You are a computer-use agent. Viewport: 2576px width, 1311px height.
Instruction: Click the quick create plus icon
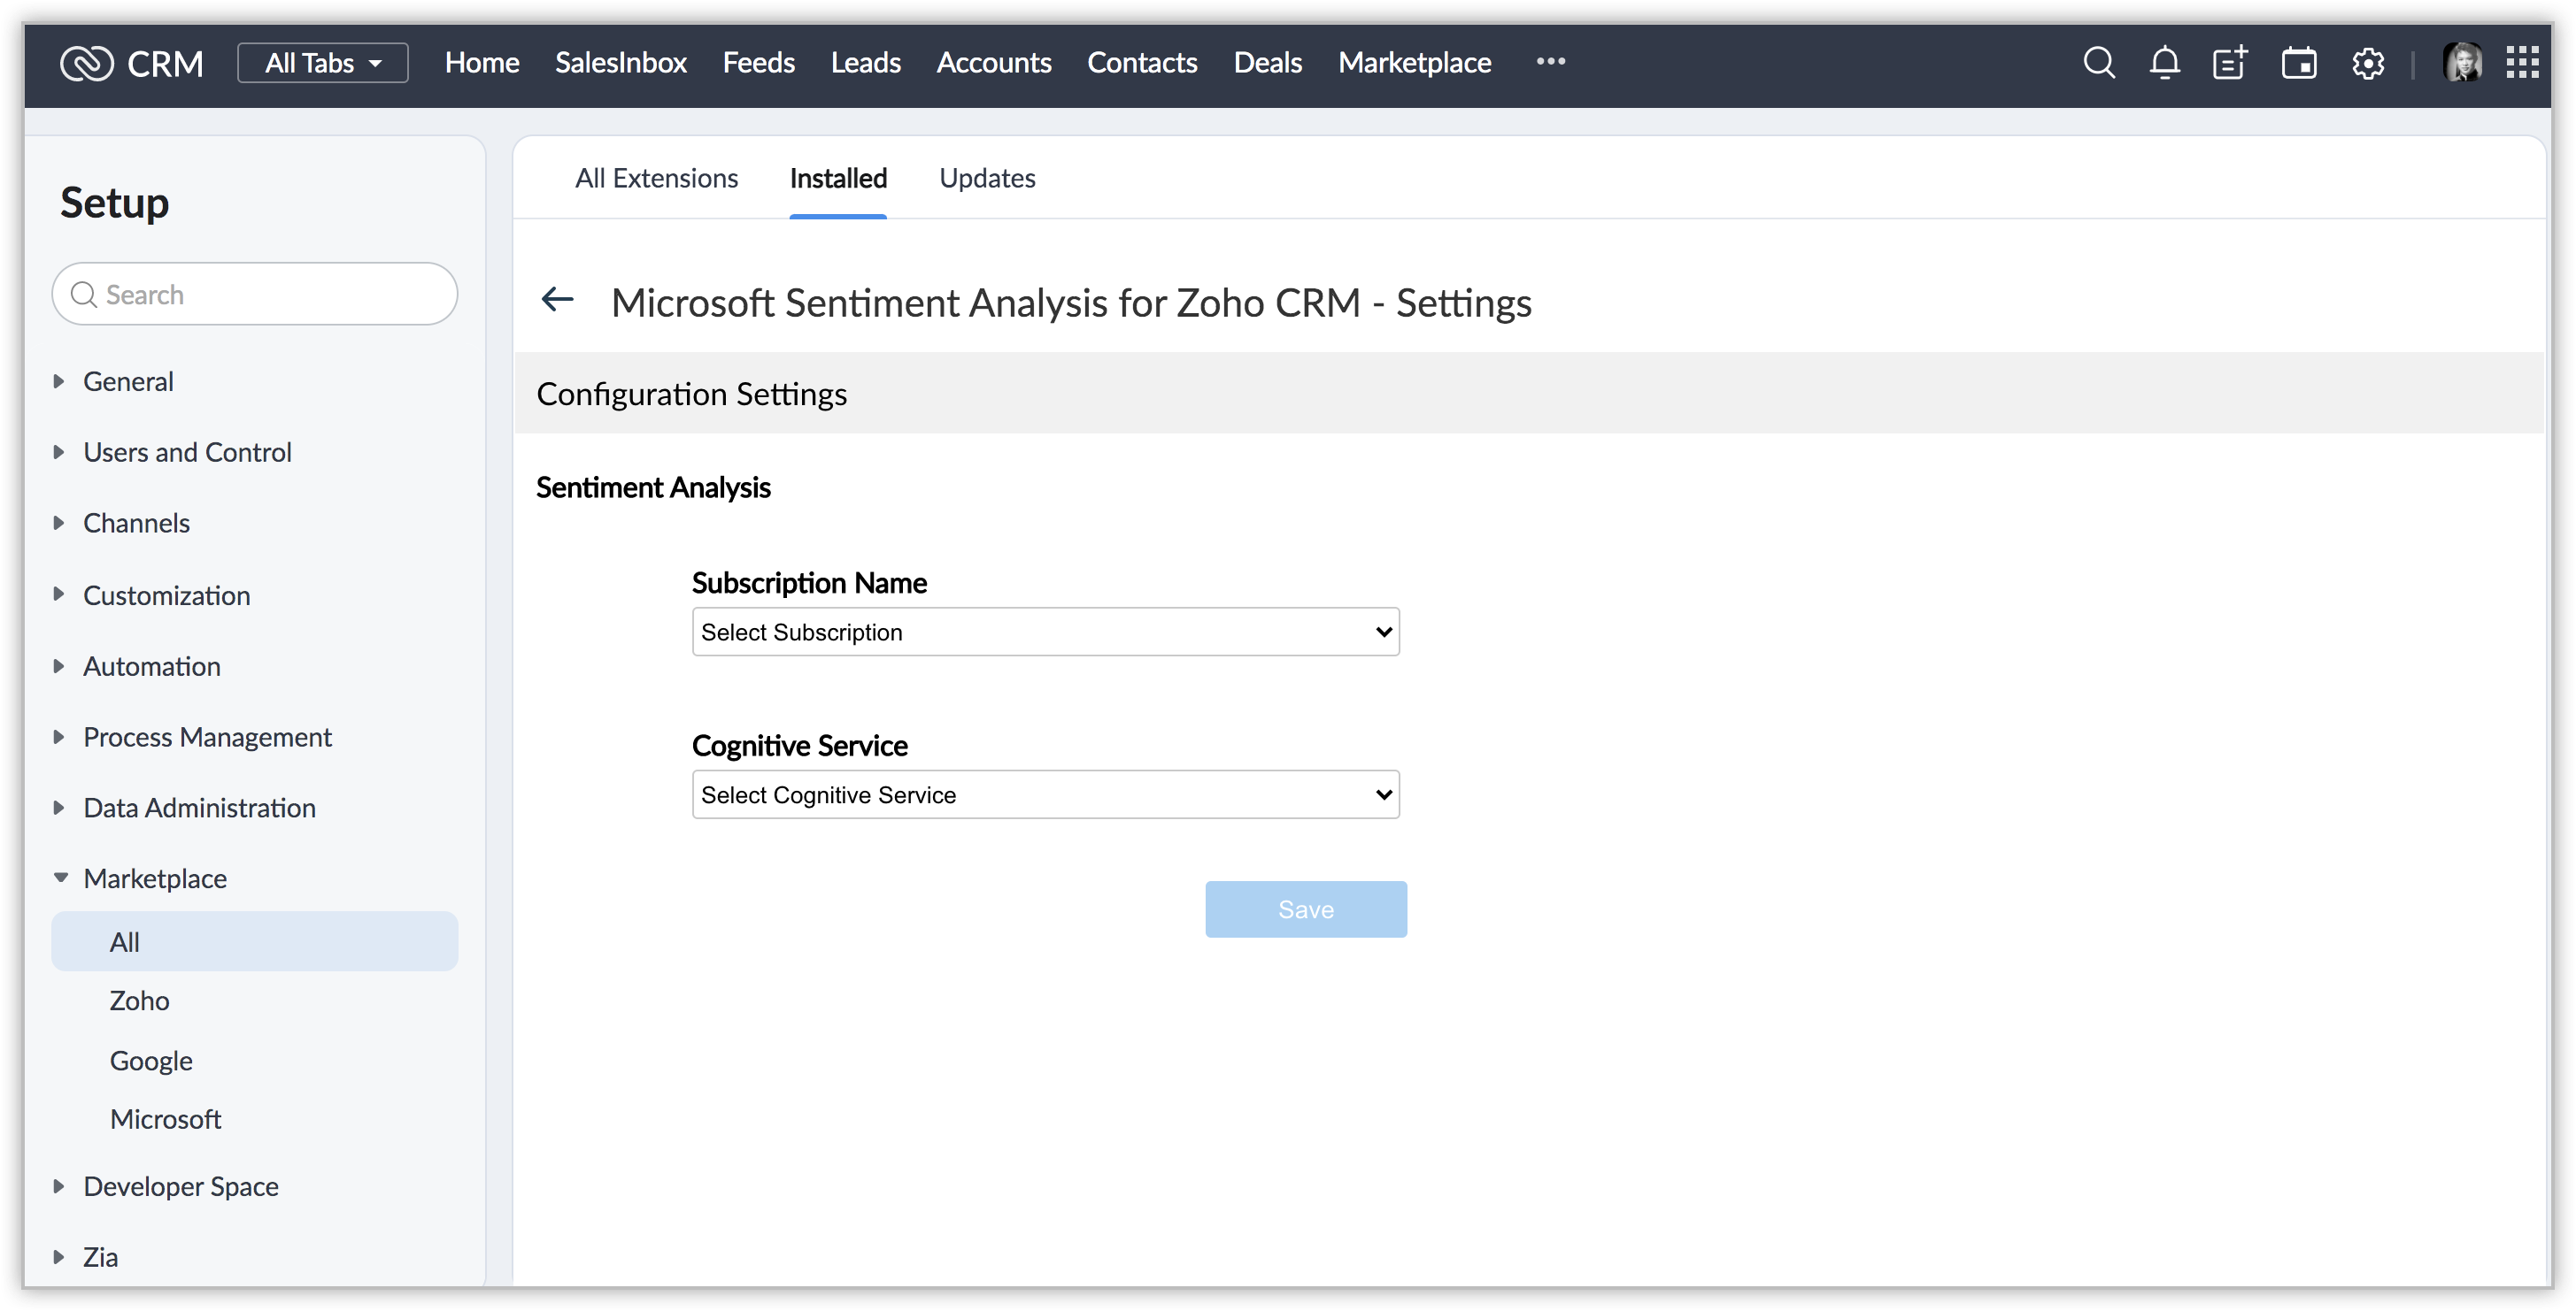[2230, 63]
